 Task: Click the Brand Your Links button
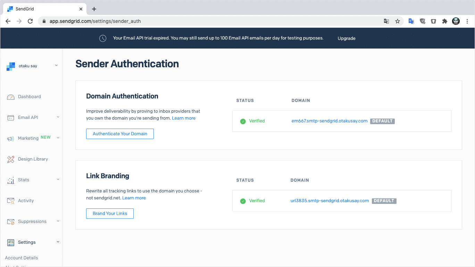[110, 214]
